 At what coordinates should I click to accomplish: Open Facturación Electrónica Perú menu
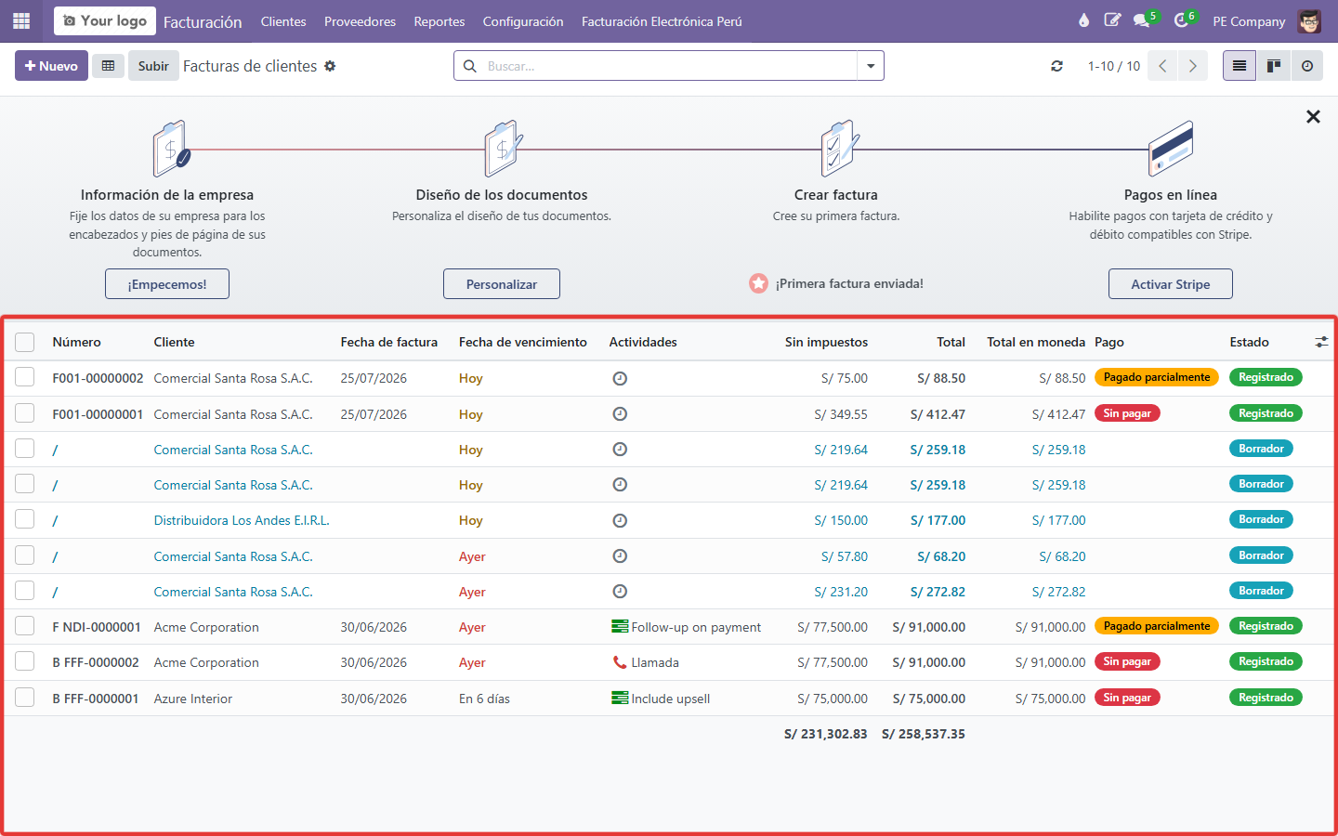[662, 21]
